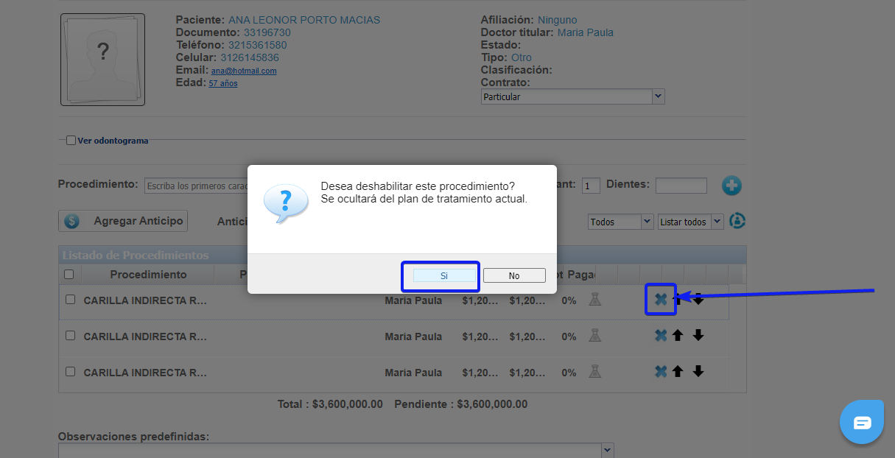Select the third CARILLA INDIRECTA row checkbox
This screenshot has width=895, height=458.
(x=71, y=372)
